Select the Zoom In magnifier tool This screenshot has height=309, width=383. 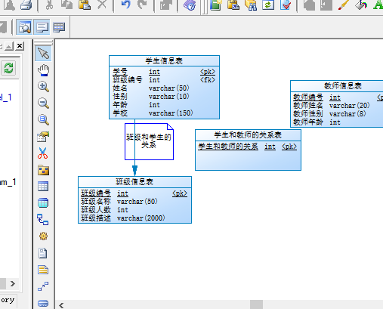click(x=43, y=86)
